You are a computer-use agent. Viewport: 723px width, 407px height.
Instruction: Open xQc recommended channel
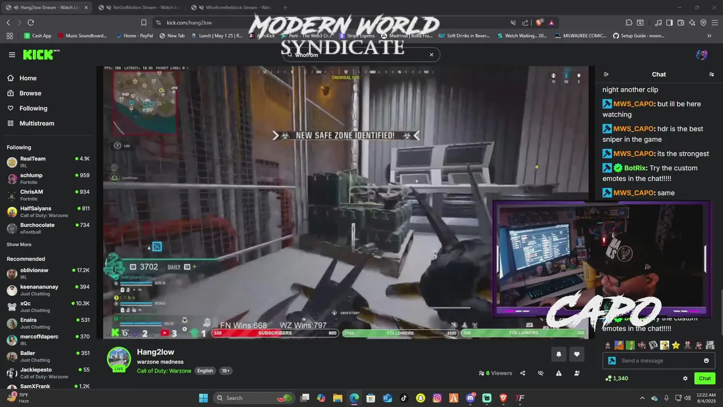coord(48,306)
